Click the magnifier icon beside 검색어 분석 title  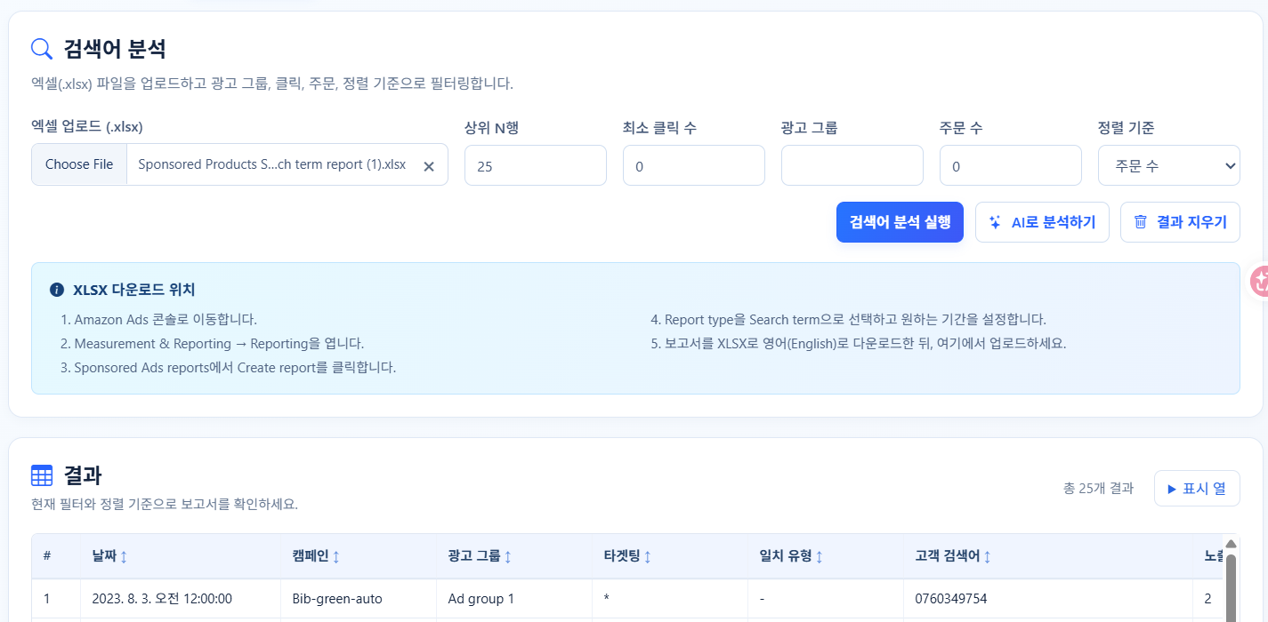click(42, 48)
